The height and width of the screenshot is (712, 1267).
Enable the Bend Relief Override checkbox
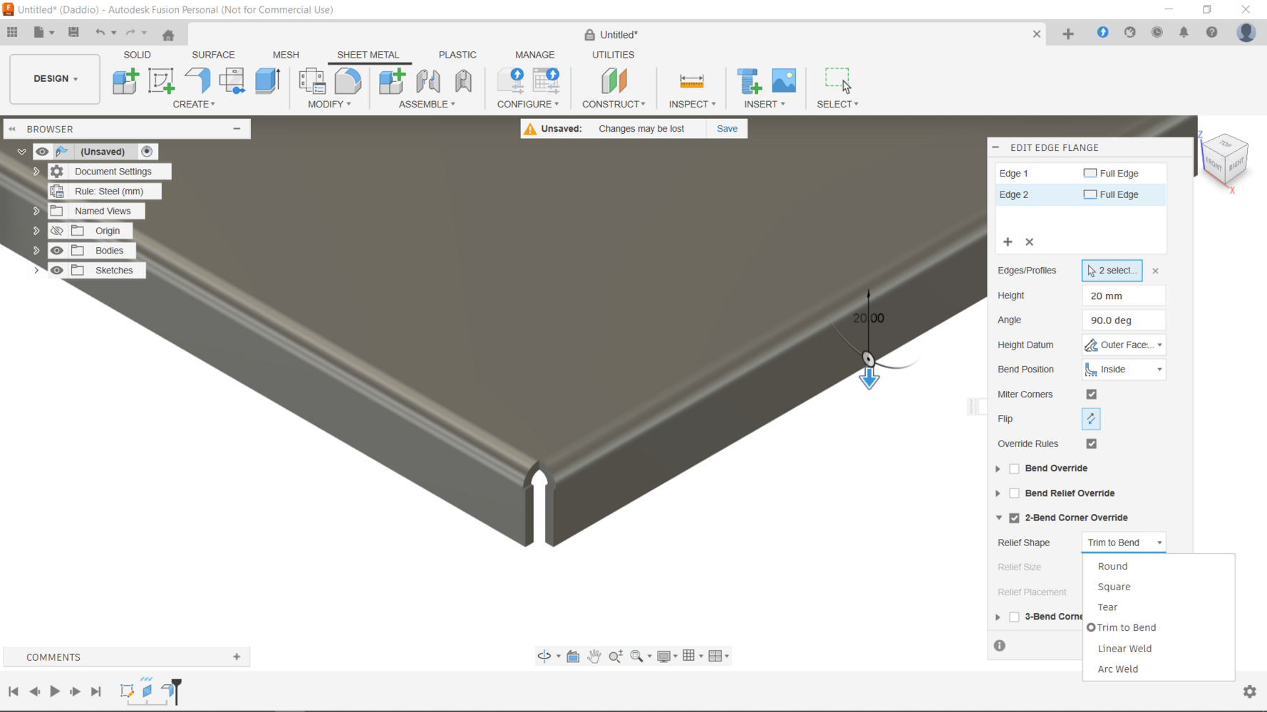(x=1014, y=493)
